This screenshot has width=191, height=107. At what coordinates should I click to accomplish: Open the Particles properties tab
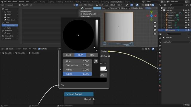[160, 72]
